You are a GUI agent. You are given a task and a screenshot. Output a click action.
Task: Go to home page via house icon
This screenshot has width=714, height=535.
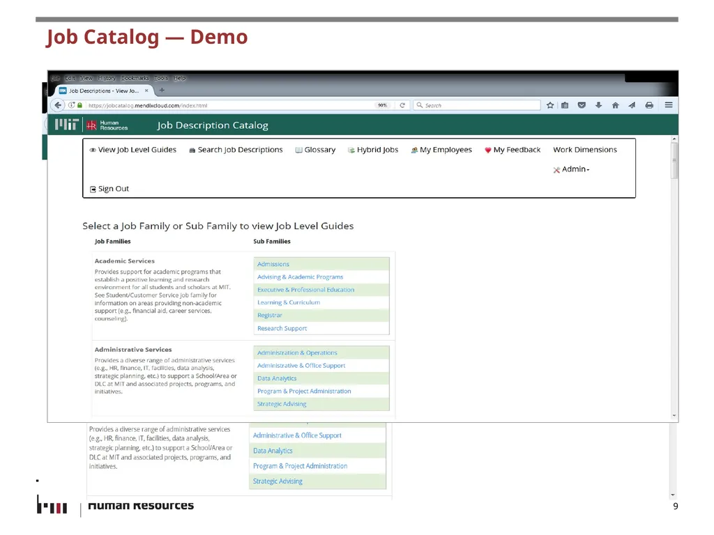click(x=615, y=105)
